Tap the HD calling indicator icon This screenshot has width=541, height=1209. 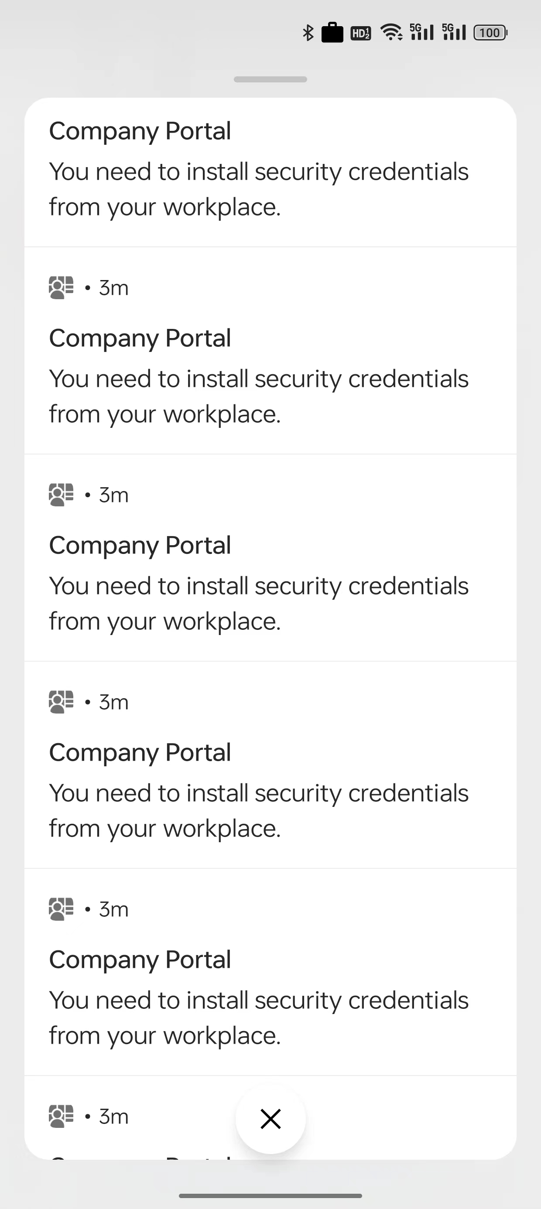coord(361,33)
